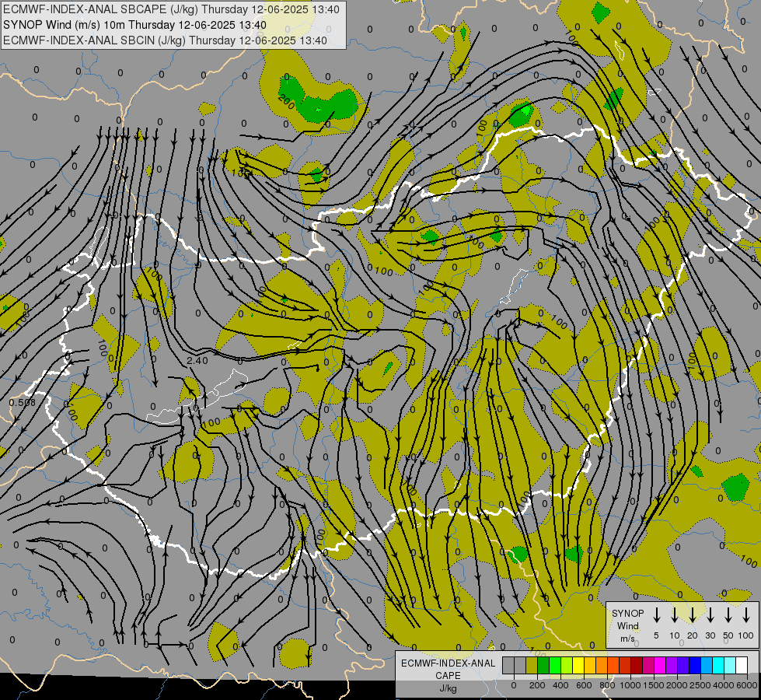Click the 50 m/s wind arrow symbol
Viewport: 761px width, 700px height.
[x=728, y=615]
